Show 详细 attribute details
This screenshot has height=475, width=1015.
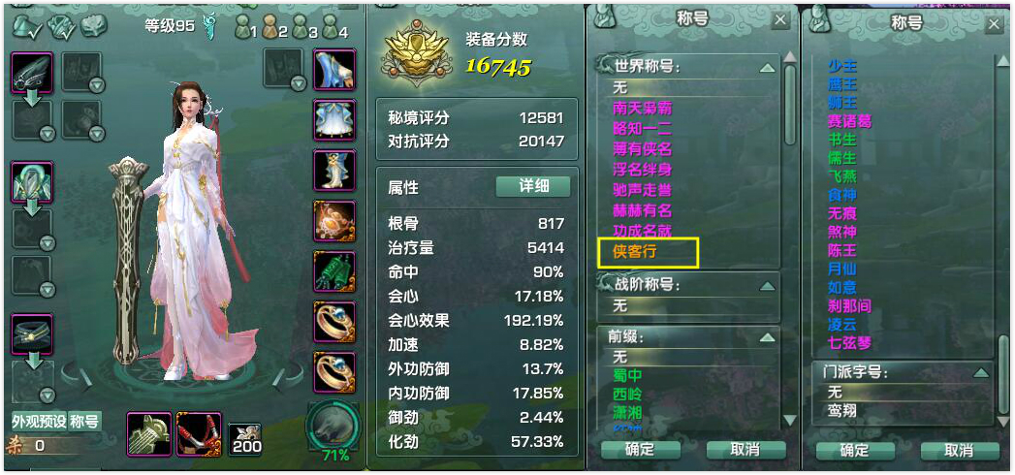coord(533,186)
